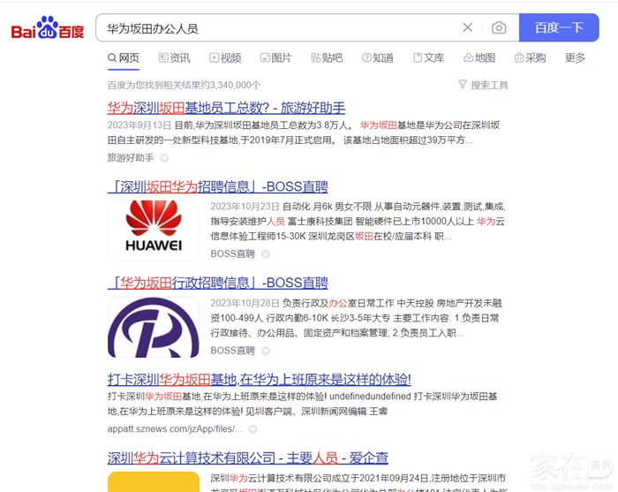The width and height of the screenshot is (618, 492).
Task: Switch to the 视频 tab
Action: [225, 58]
